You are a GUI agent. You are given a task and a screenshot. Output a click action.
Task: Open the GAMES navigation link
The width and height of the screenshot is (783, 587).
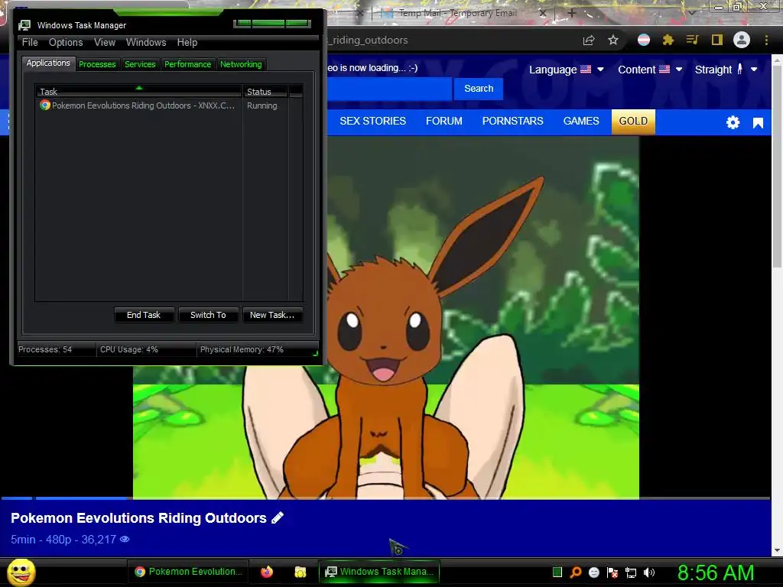[581, 122]
